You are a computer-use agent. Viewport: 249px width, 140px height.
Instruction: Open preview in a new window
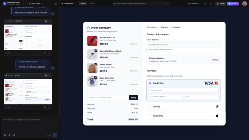pyautogui.click(x=205, y=3)
